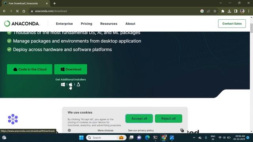253x142 pixels.
Task: Click the Windows installer icon under Additional Installers
Action: click(x=63, y=84)
